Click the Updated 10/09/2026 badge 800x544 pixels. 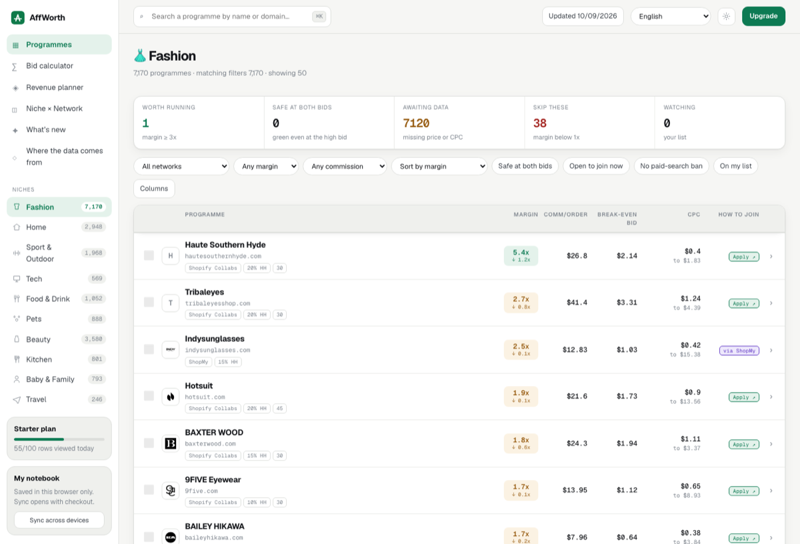pos(583,16)
